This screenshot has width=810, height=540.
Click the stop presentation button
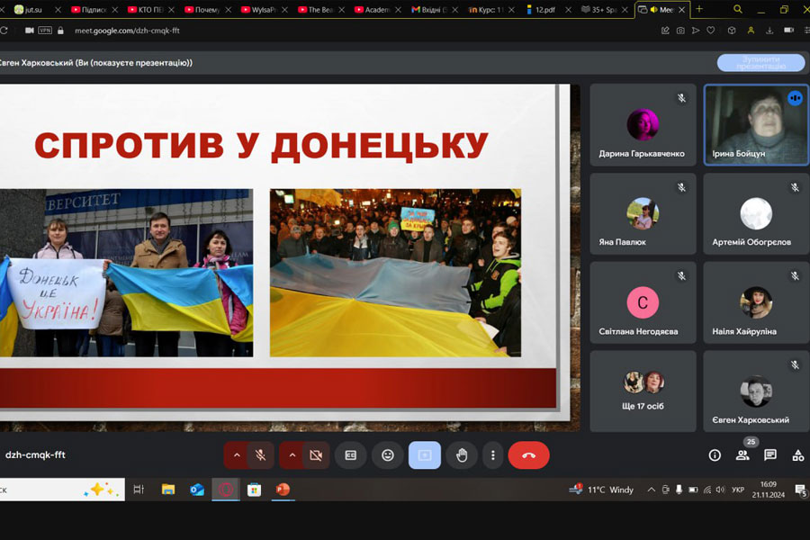tap(760, 63)
